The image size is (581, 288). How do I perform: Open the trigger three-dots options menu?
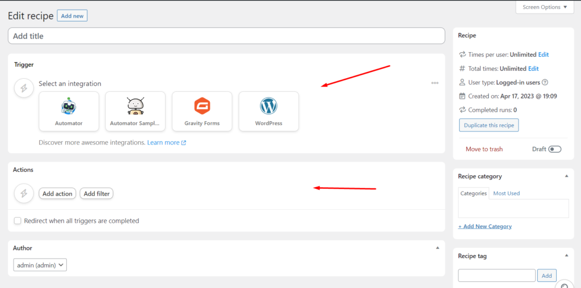435,83
